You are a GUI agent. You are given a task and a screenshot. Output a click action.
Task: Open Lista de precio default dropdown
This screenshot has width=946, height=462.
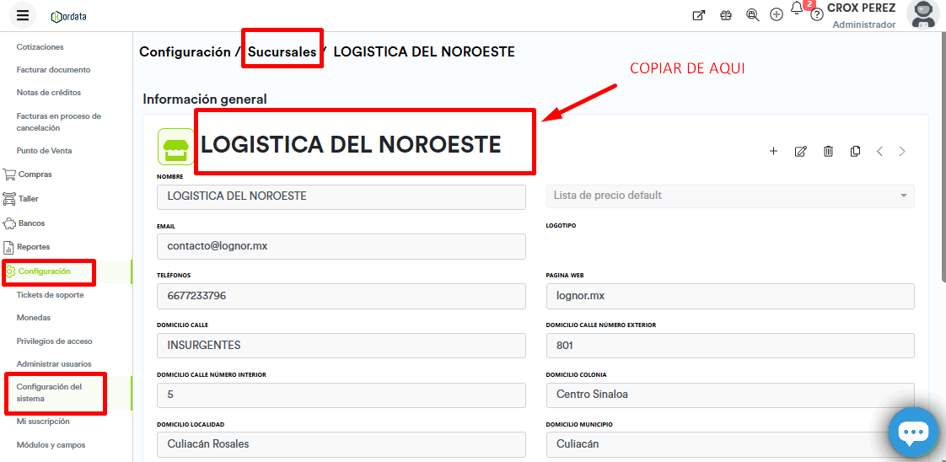click(x=730, y=196)
